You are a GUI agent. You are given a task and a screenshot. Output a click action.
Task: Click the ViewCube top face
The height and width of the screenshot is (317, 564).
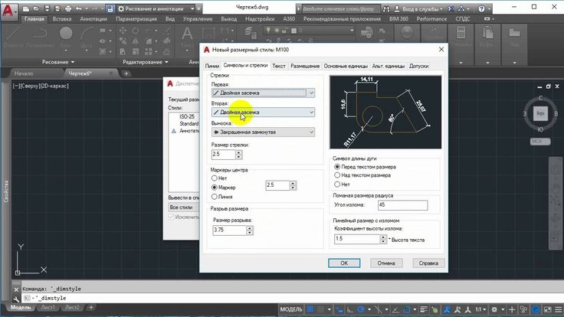click(x=539, y=113)
